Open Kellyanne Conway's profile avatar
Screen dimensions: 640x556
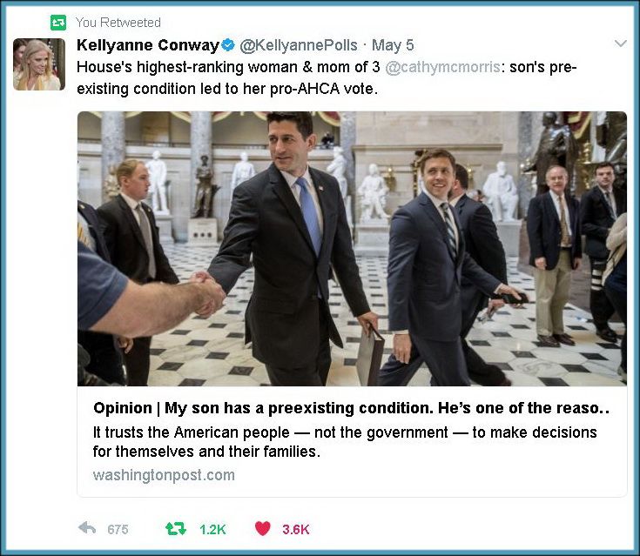(x=39, y=64)
